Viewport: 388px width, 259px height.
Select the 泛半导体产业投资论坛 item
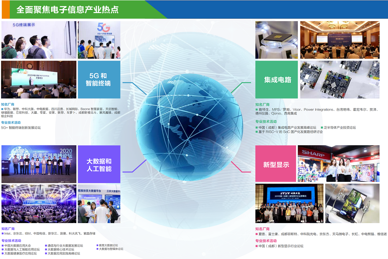(340, 128)
